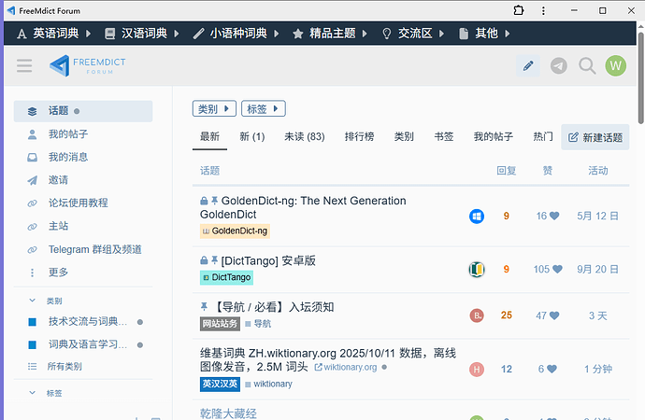Like the GoldenDict-ng topic heart icon

pyautogui.click(x=553, y=217)
